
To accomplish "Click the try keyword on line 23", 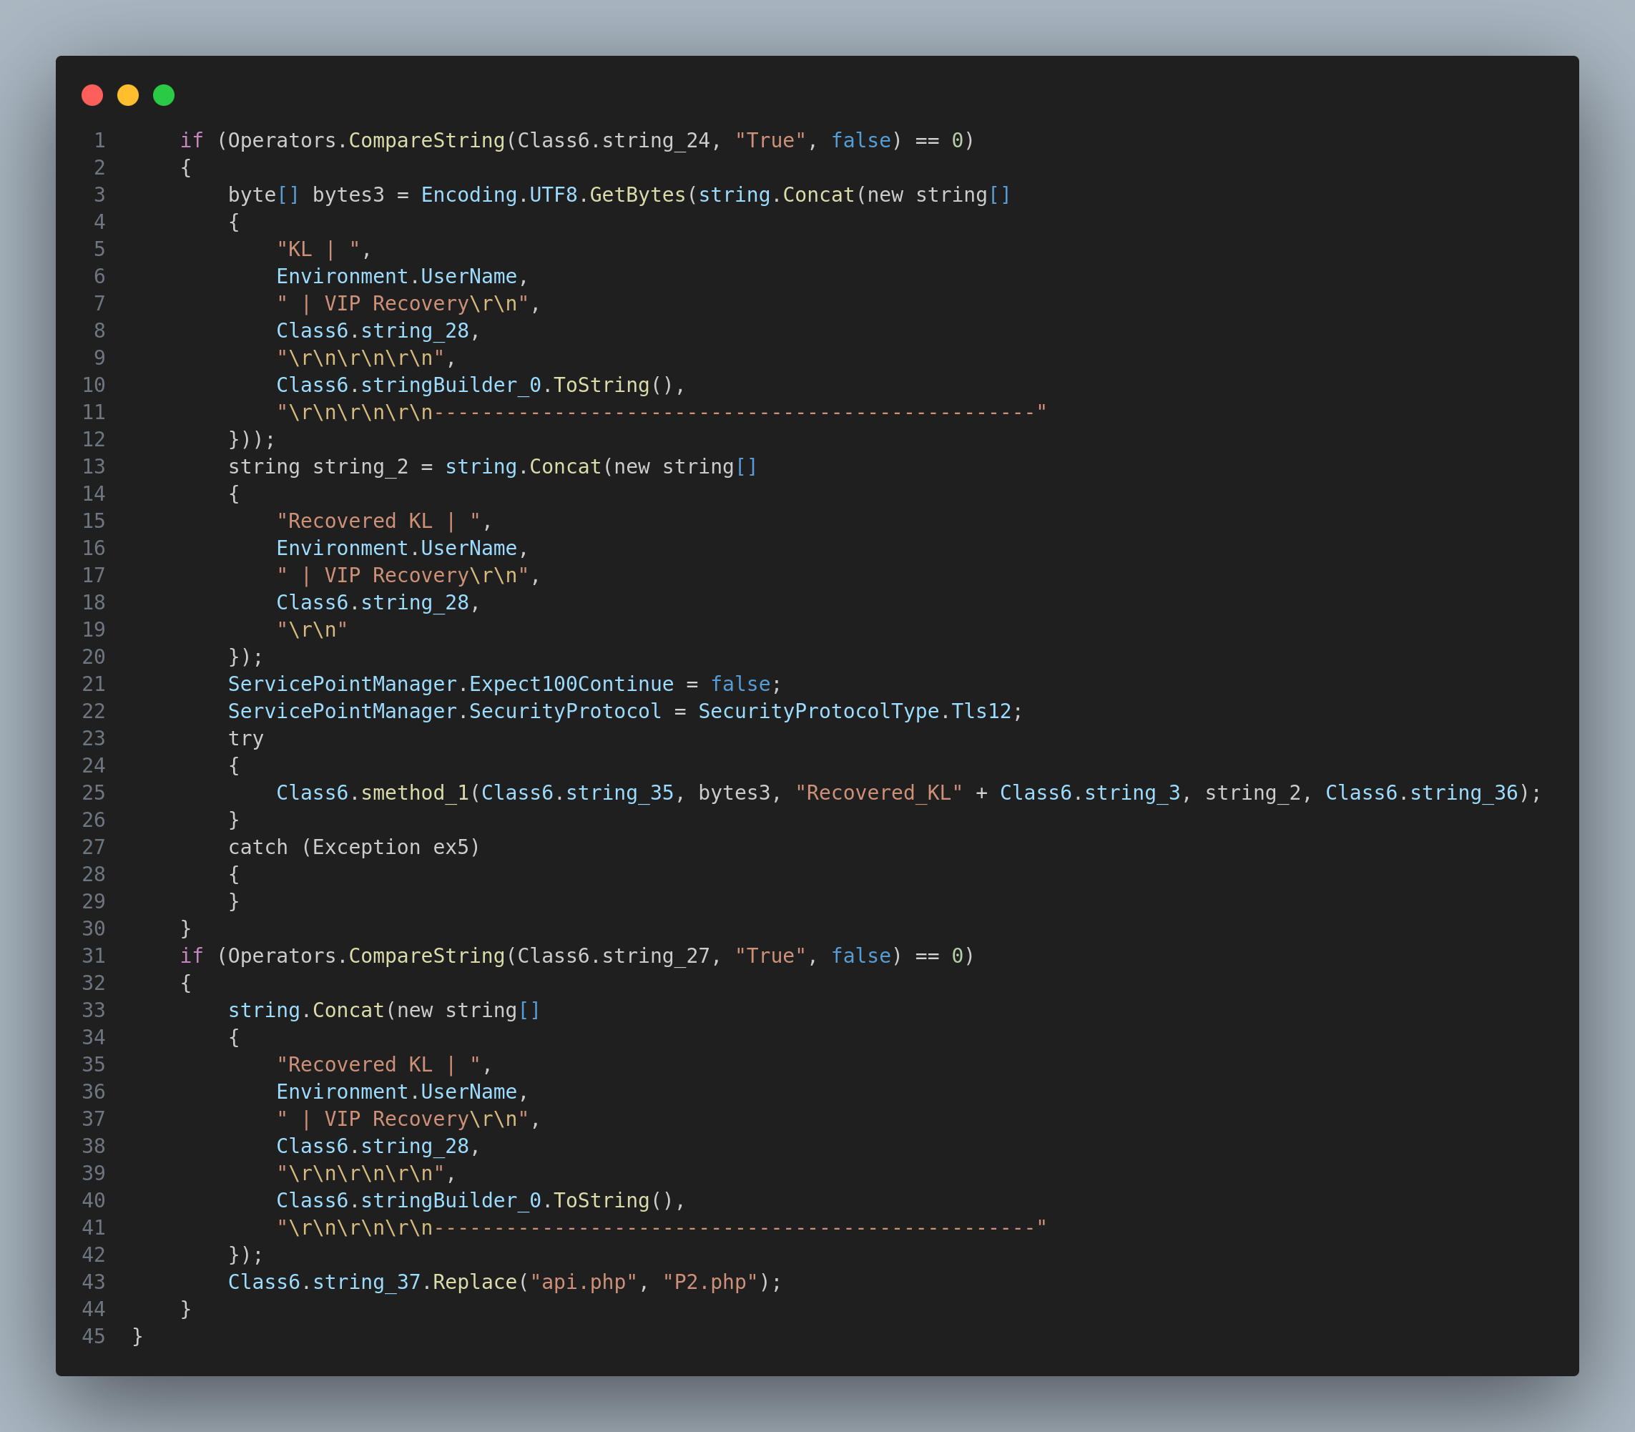I will tap(245, 738).
